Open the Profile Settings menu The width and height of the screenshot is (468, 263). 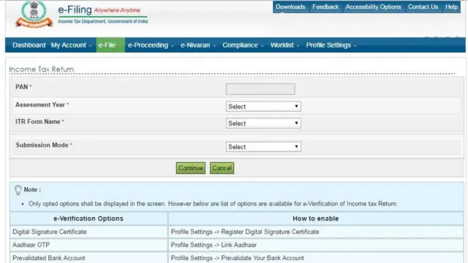331,45
